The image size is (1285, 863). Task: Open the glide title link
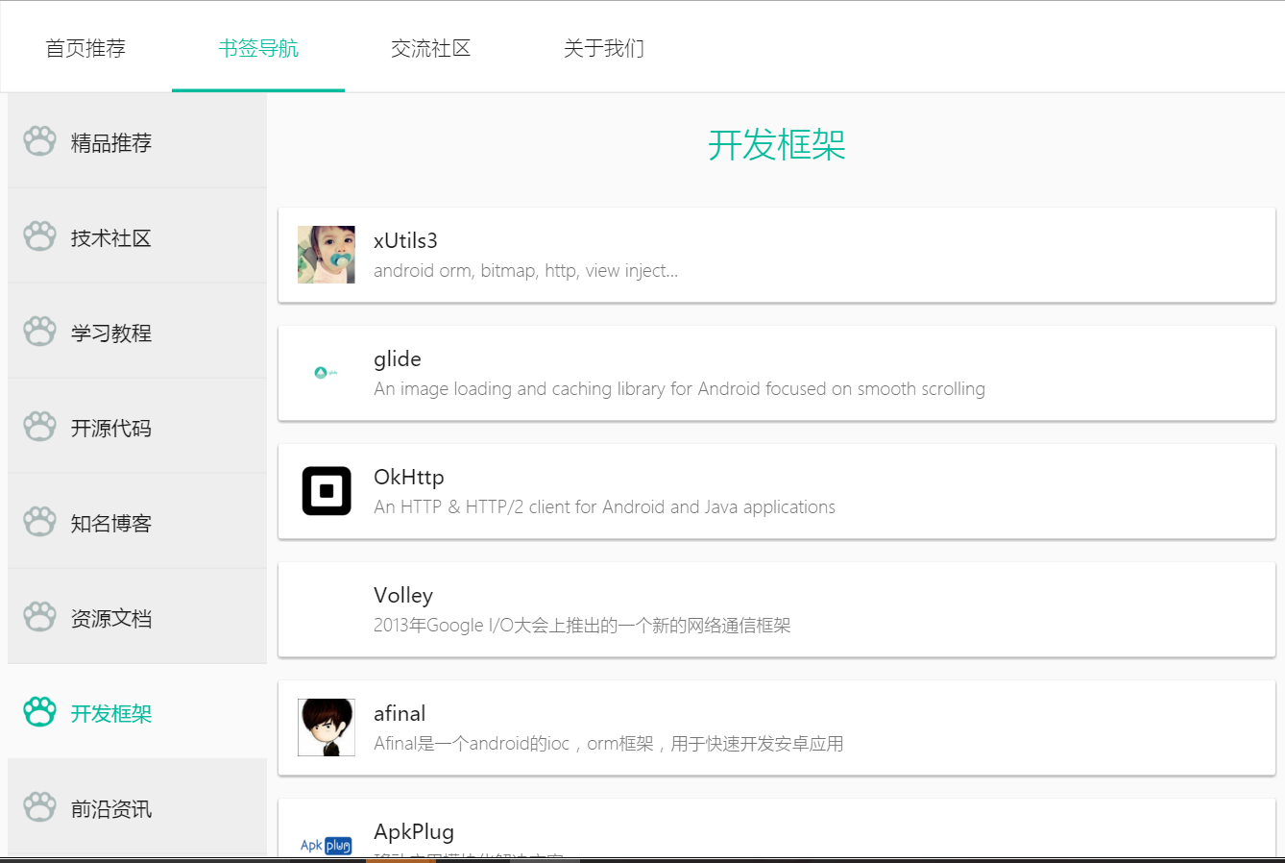point(398,359)
